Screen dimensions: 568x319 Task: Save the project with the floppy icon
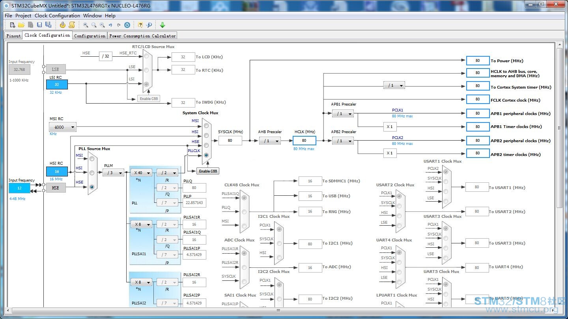pyautogui.click(x=39, y=25)
